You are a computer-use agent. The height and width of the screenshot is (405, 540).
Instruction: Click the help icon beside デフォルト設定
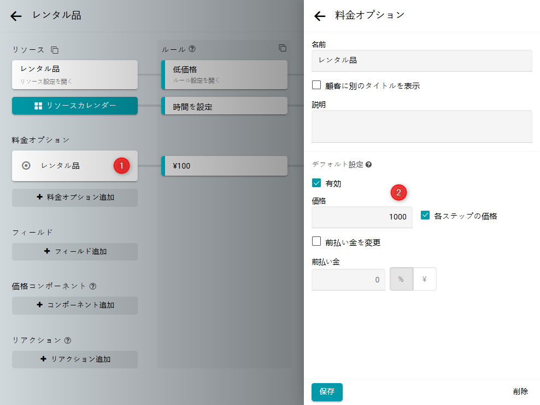pyautogui.click(x=368, y=165)
